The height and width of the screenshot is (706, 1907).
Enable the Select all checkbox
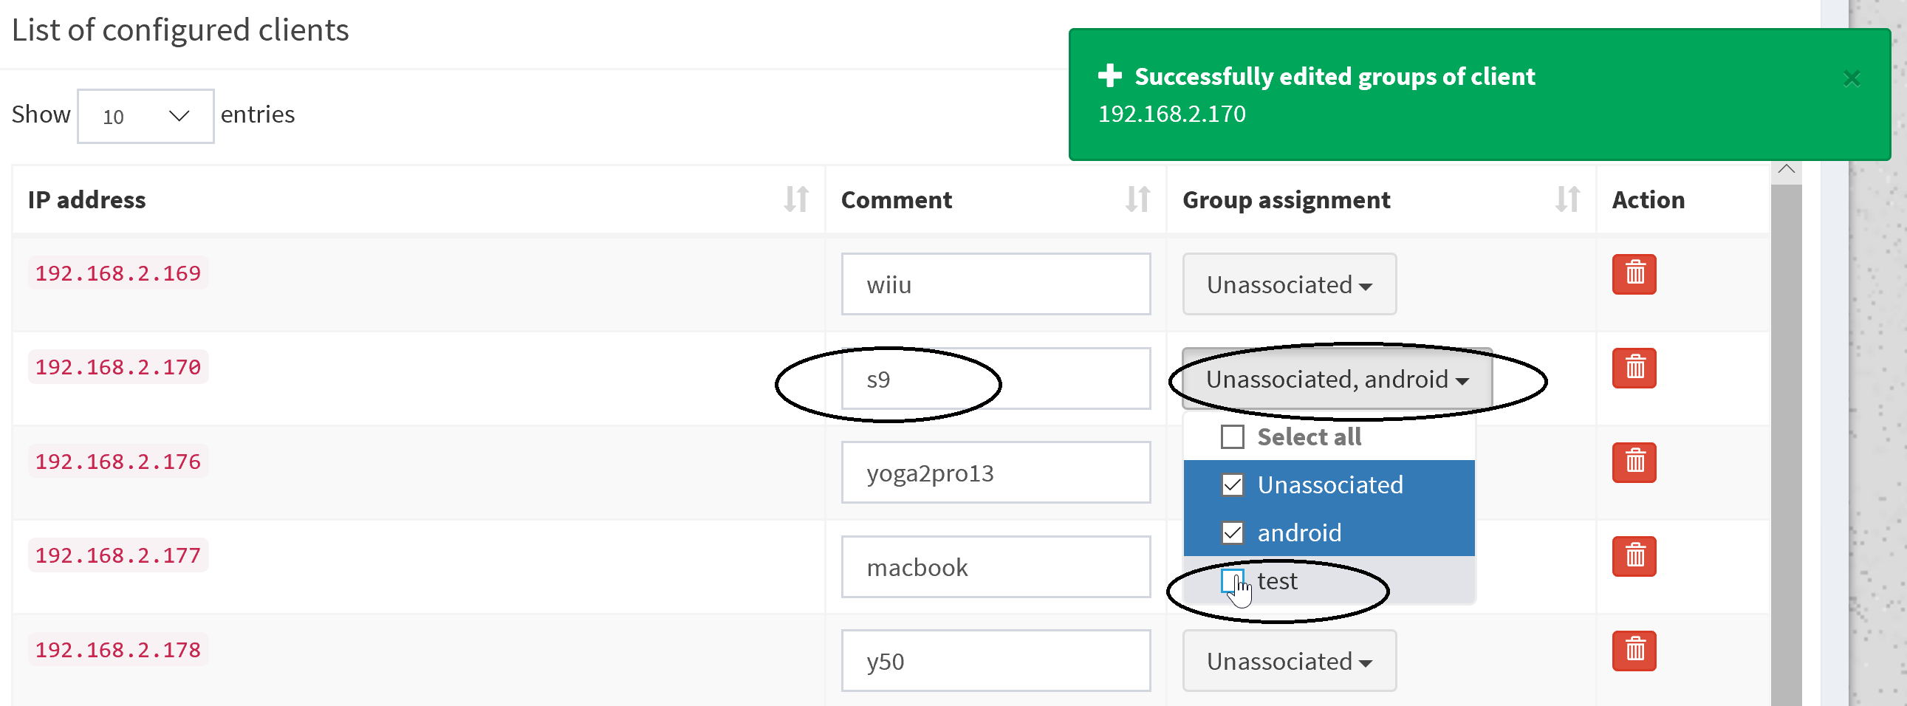(x=1231, y=436)
